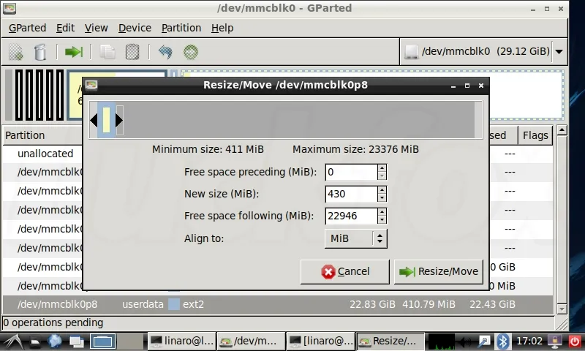The height and width of the screenshot is (351, 585).
Task: Open the file manager taskbar icon
Action: point(34,341)
